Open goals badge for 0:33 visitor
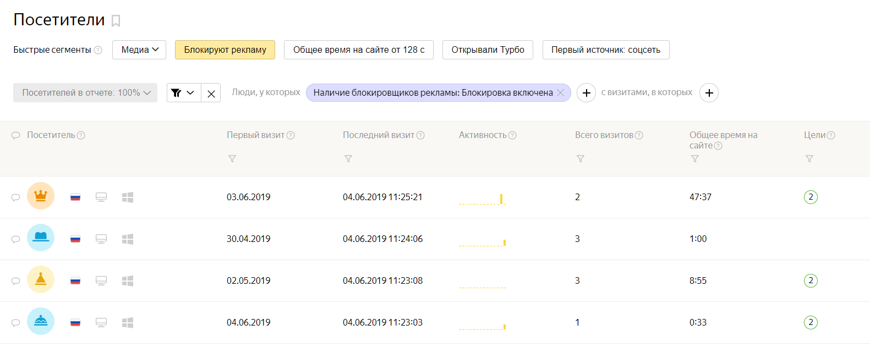Viewport: 870px width, 347px height. [x=811, y=322]
